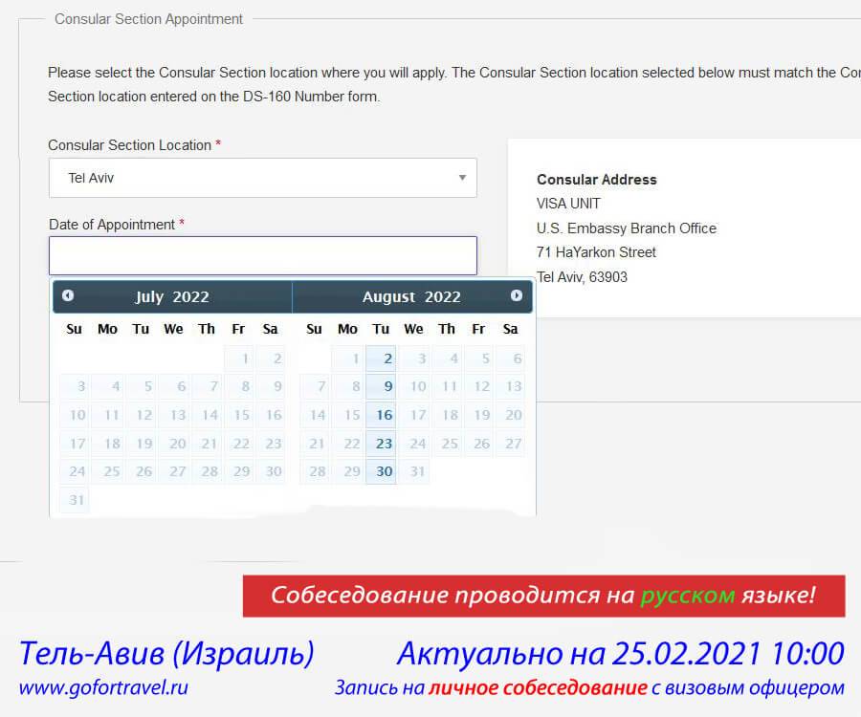The width and height of the screenshot is (861, 717).
Task: Open Consular Section Location dropdown
Action: point(262,178)
